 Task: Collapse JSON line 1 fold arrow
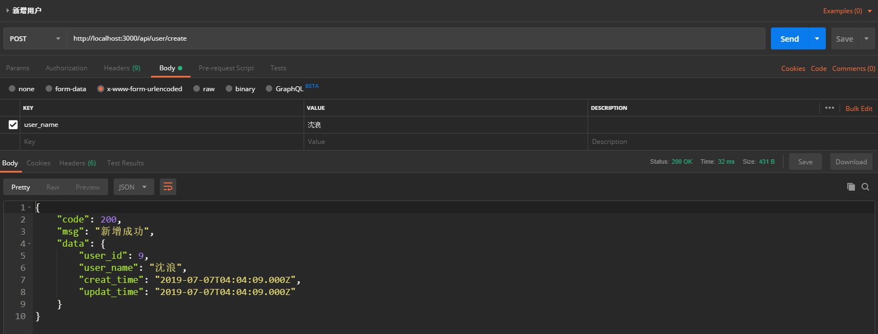(x=30, y=208)
